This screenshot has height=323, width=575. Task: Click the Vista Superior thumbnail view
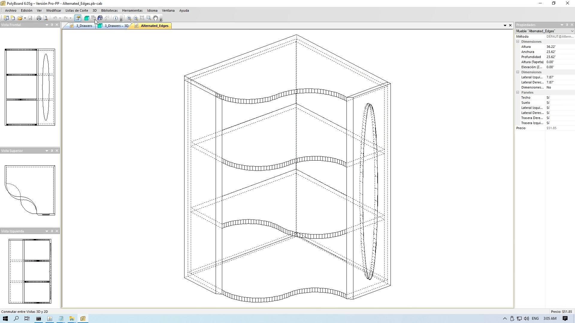30,190
